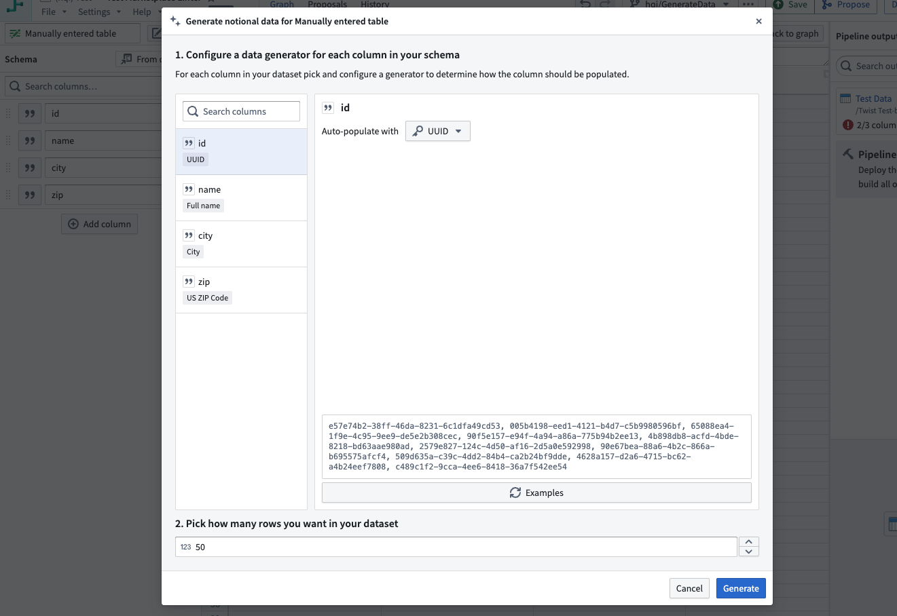
Task: Click the drag handle of schema zip row
Action: [8, 195]
